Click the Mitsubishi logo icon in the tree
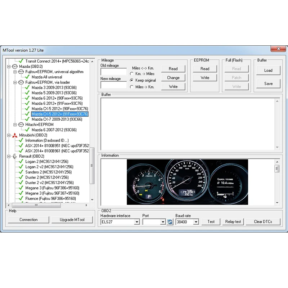Image resolution: width=288 pixels, height=288 pixels. pos(15,135)
